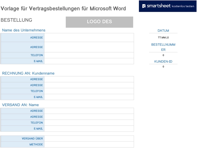This screenshot has width=197, height=148.
Task: Click the LOGO DES placeholder box
Action: (99, 22)
